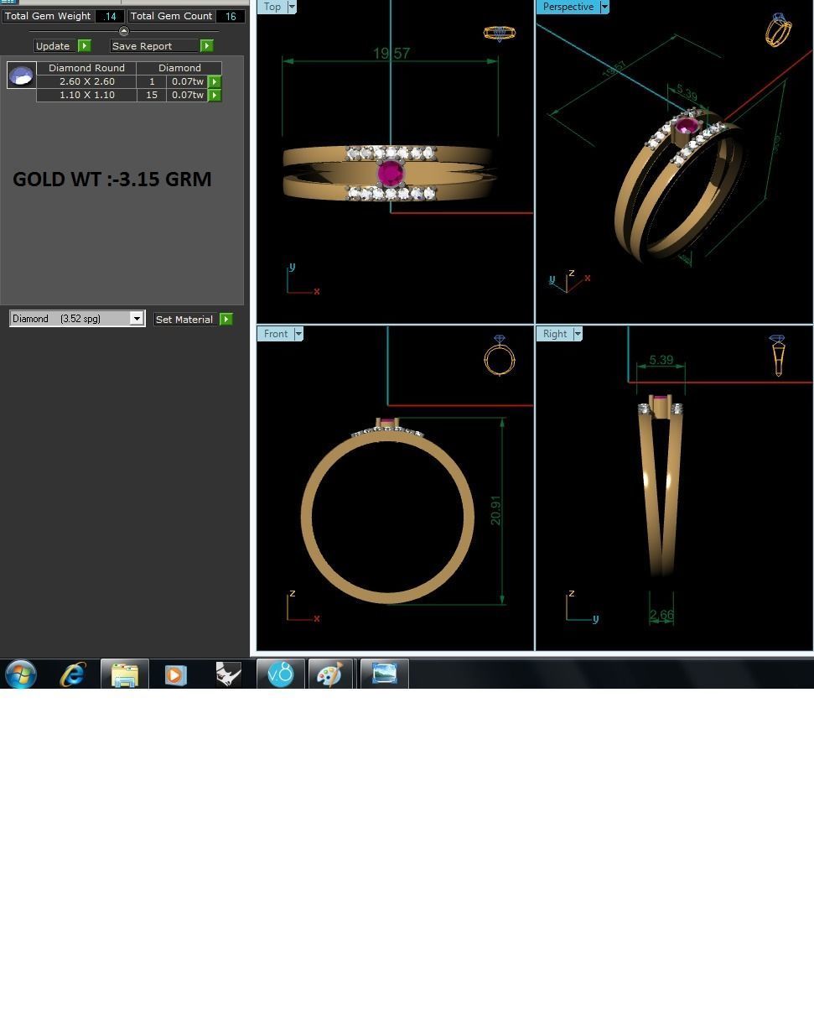The width and height of the screenshot is (814, 1010).
Task: Click the 5.39 dimension in Right view
Action: 661,360
